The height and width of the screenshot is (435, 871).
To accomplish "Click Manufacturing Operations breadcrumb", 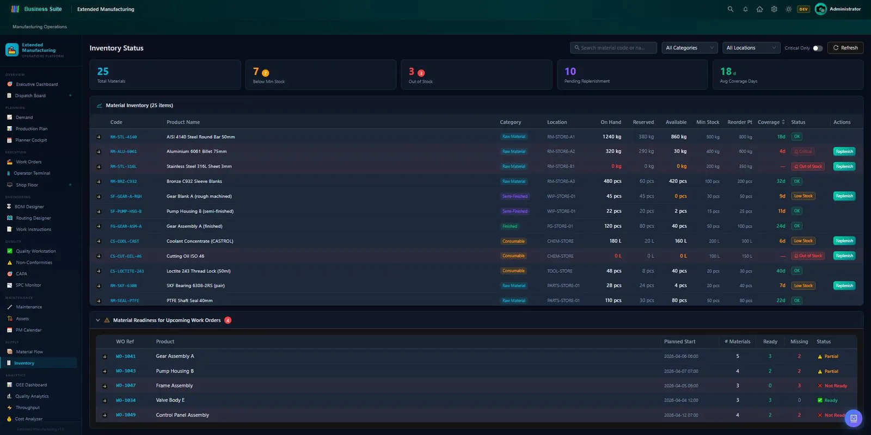I will click(40, 27).
